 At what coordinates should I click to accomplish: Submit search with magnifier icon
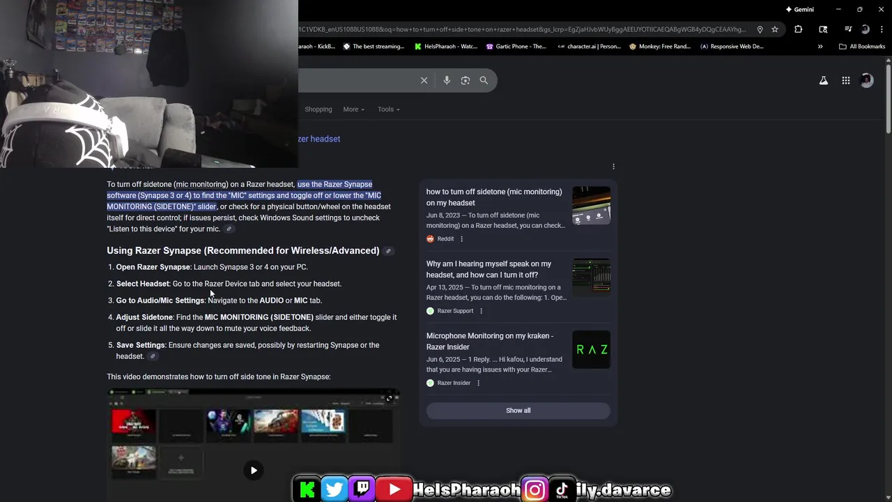[484, 80]
